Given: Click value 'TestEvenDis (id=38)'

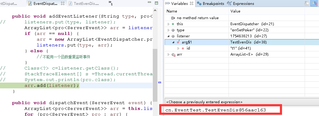Looking at the screenshot, I should click(248, 42).
